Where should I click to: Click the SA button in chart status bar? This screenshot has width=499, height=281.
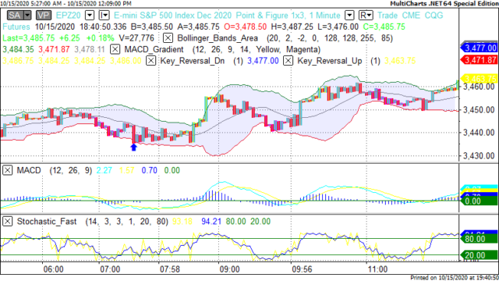point(16,16)
